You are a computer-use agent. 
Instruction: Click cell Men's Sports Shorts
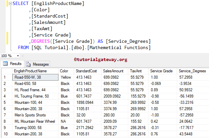(x=35, y=115)
